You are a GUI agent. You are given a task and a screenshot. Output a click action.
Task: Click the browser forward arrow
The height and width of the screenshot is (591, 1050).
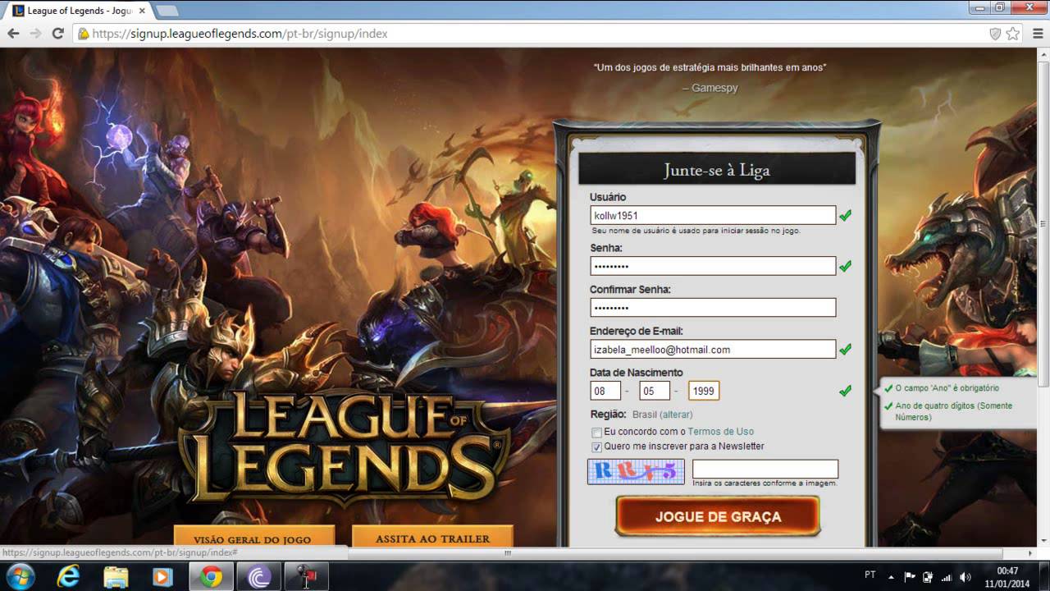pyautogui.click(x=35, y=34)
